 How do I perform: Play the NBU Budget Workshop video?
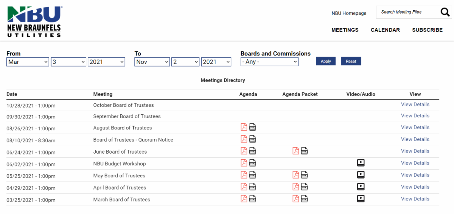361,163
